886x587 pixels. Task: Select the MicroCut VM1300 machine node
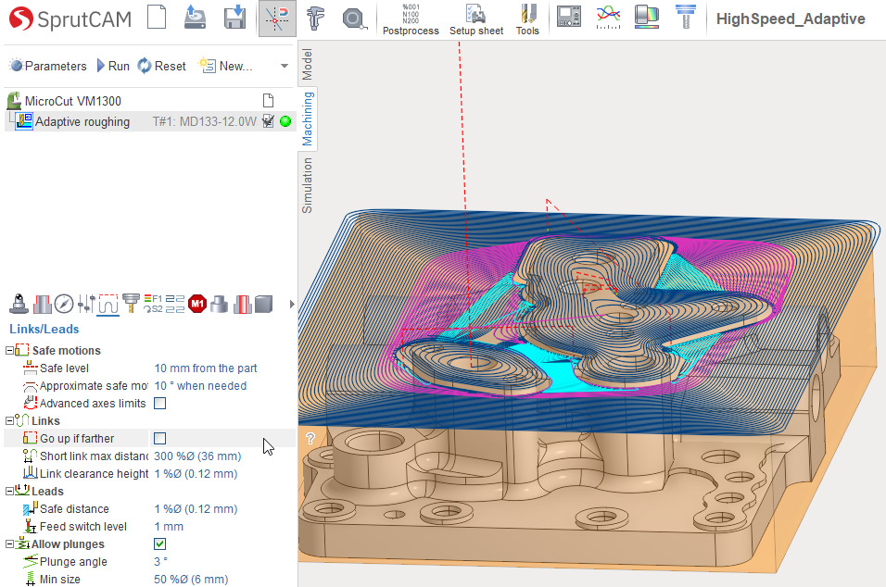72,101
